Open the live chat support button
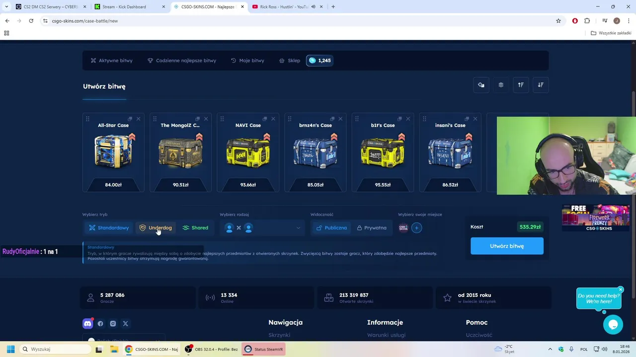636x357 pixels. click(x=613, y=325)
